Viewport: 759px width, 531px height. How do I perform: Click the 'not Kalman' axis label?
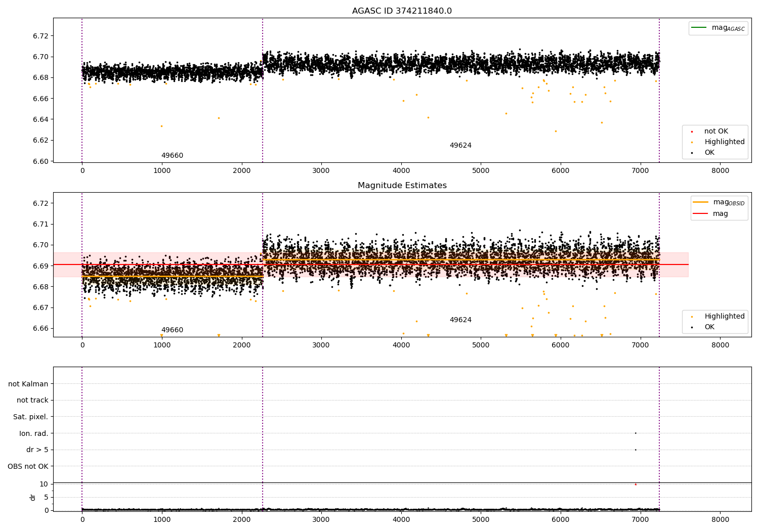tap(28, 384)
